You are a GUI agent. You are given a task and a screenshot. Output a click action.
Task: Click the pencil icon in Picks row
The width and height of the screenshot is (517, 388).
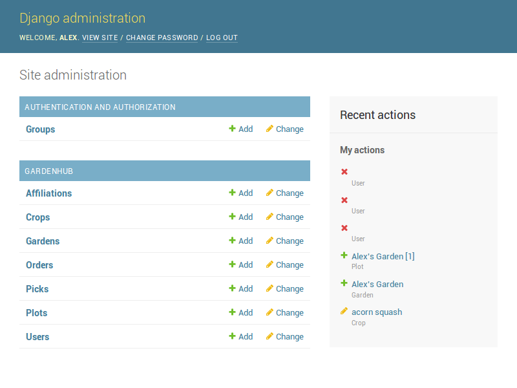coord(269,288)
